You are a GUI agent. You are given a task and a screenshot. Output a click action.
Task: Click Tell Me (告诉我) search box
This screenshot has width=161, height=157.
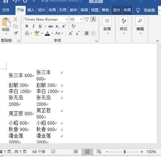(149, 10)
